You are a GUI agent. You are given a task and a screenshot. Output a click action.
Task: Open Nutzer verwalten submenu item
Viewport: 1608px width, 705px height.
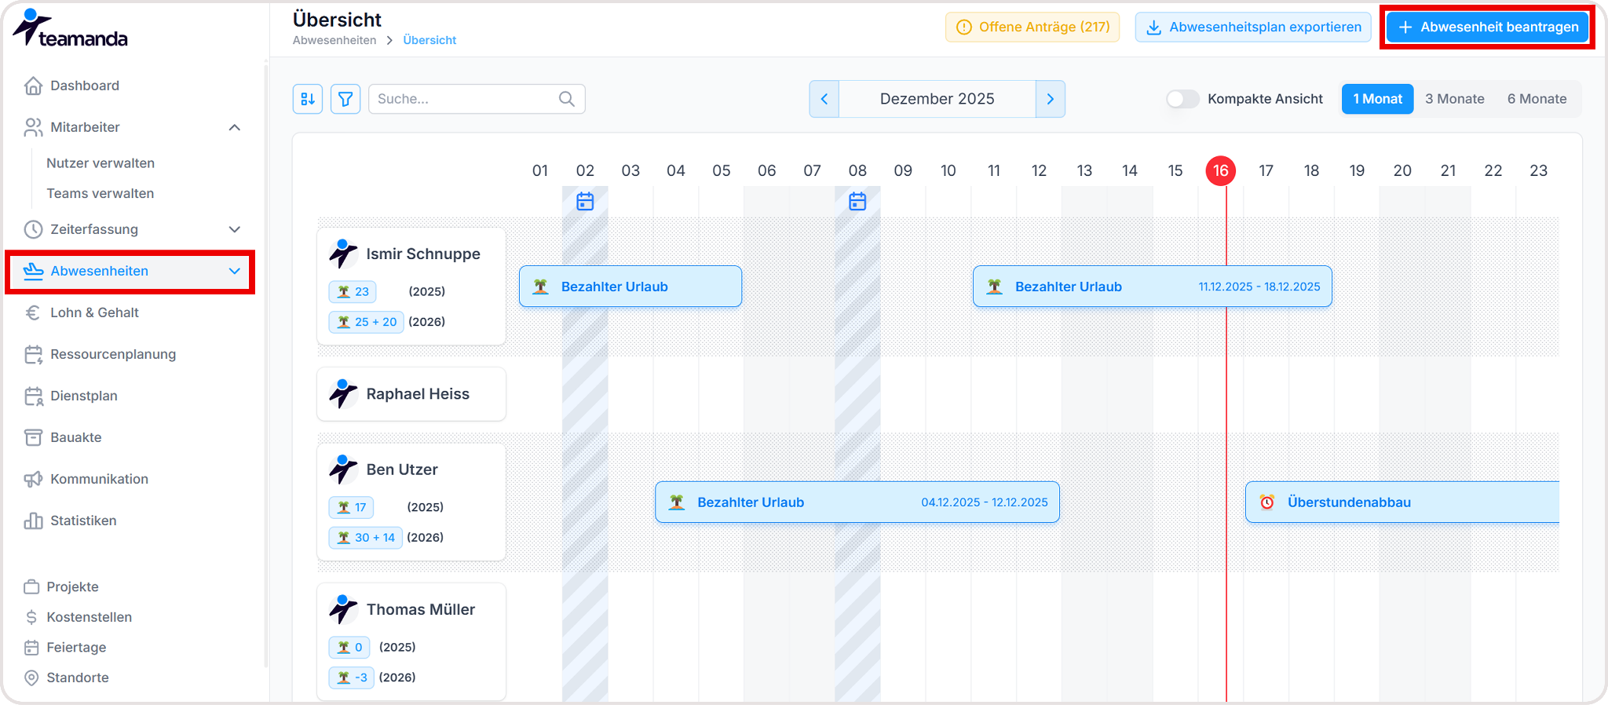[x=100, y=163]
